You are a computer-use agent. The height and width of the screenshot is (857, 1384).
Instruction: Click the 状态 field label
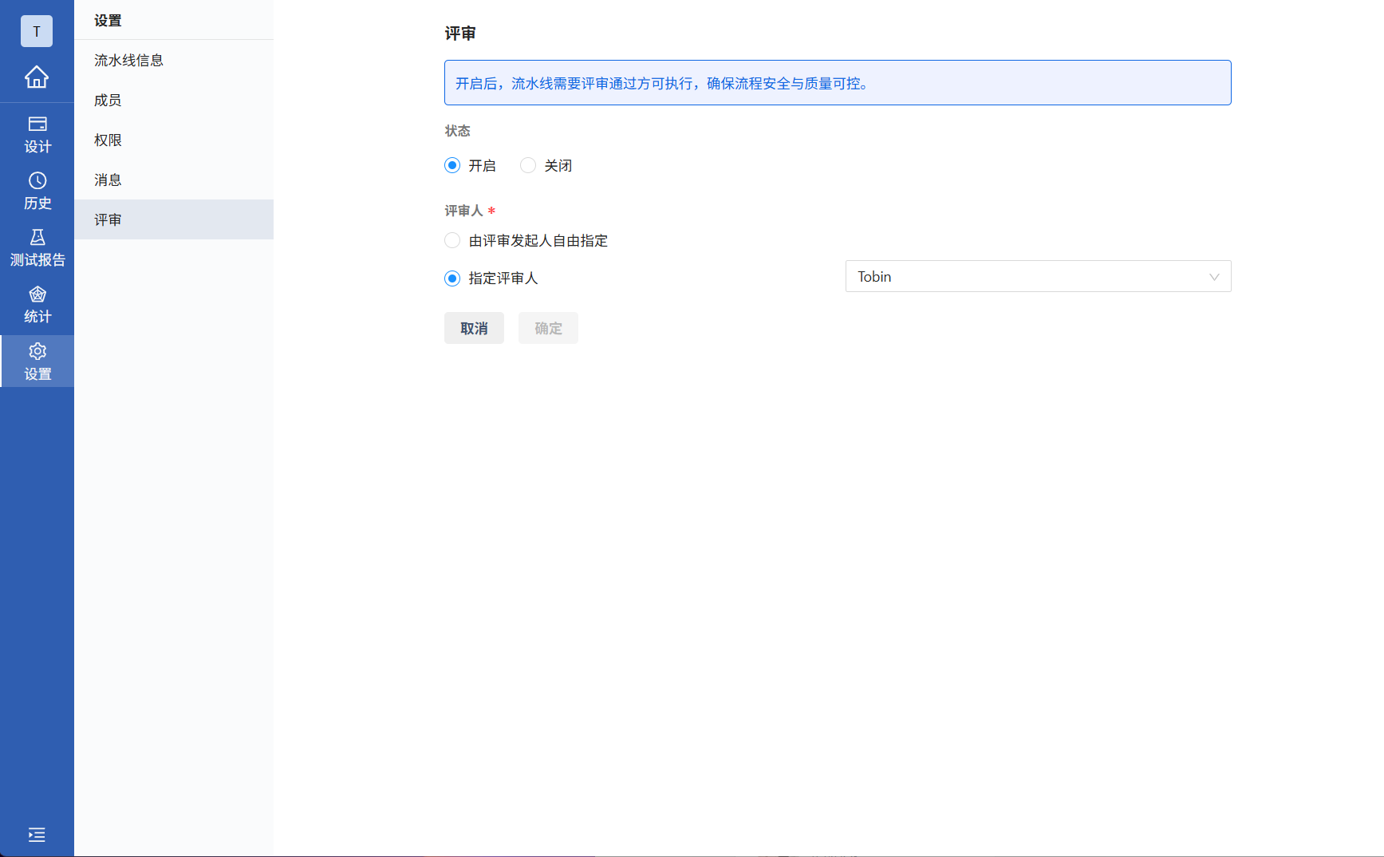tap(458, 131)
